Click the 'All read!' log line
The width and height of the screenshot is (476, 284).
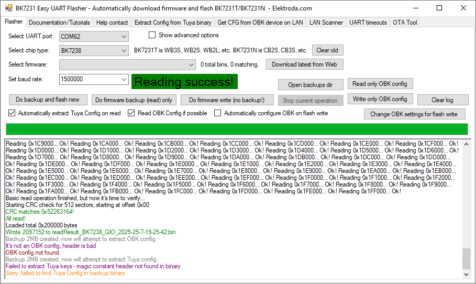pos(16,219)
